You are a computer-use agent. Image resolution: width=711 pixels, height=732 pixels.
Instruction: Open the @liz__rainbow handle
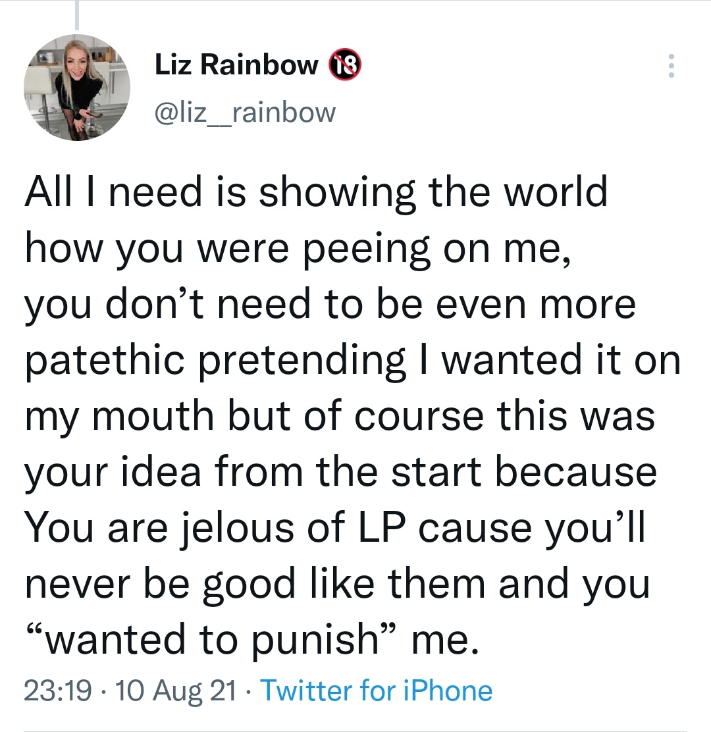click(x=245, y=112)
